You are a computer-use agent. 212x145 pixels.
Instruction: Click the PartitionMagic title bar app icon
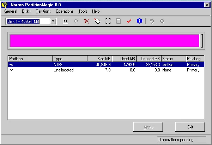pyautogui.click(x=5, y=5)
